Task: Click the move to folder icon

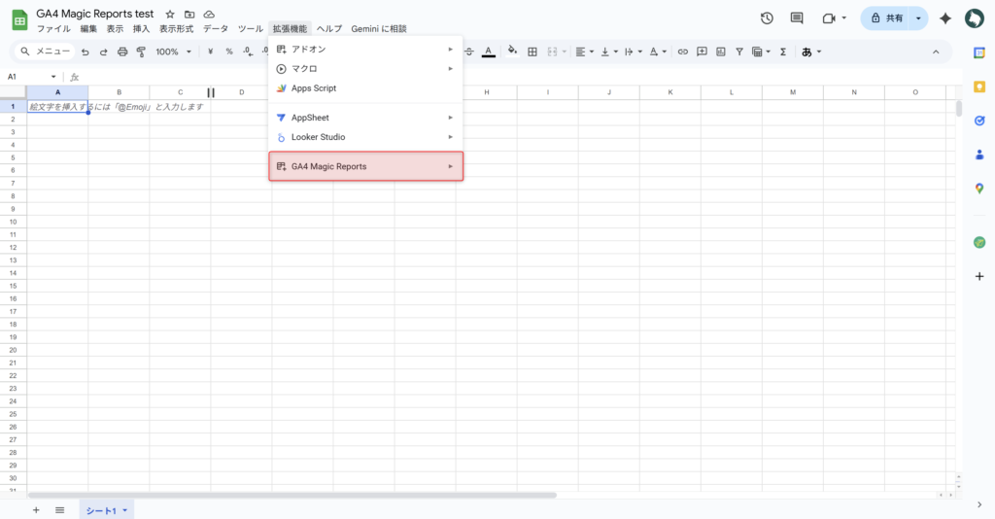Action: [189, 14]
